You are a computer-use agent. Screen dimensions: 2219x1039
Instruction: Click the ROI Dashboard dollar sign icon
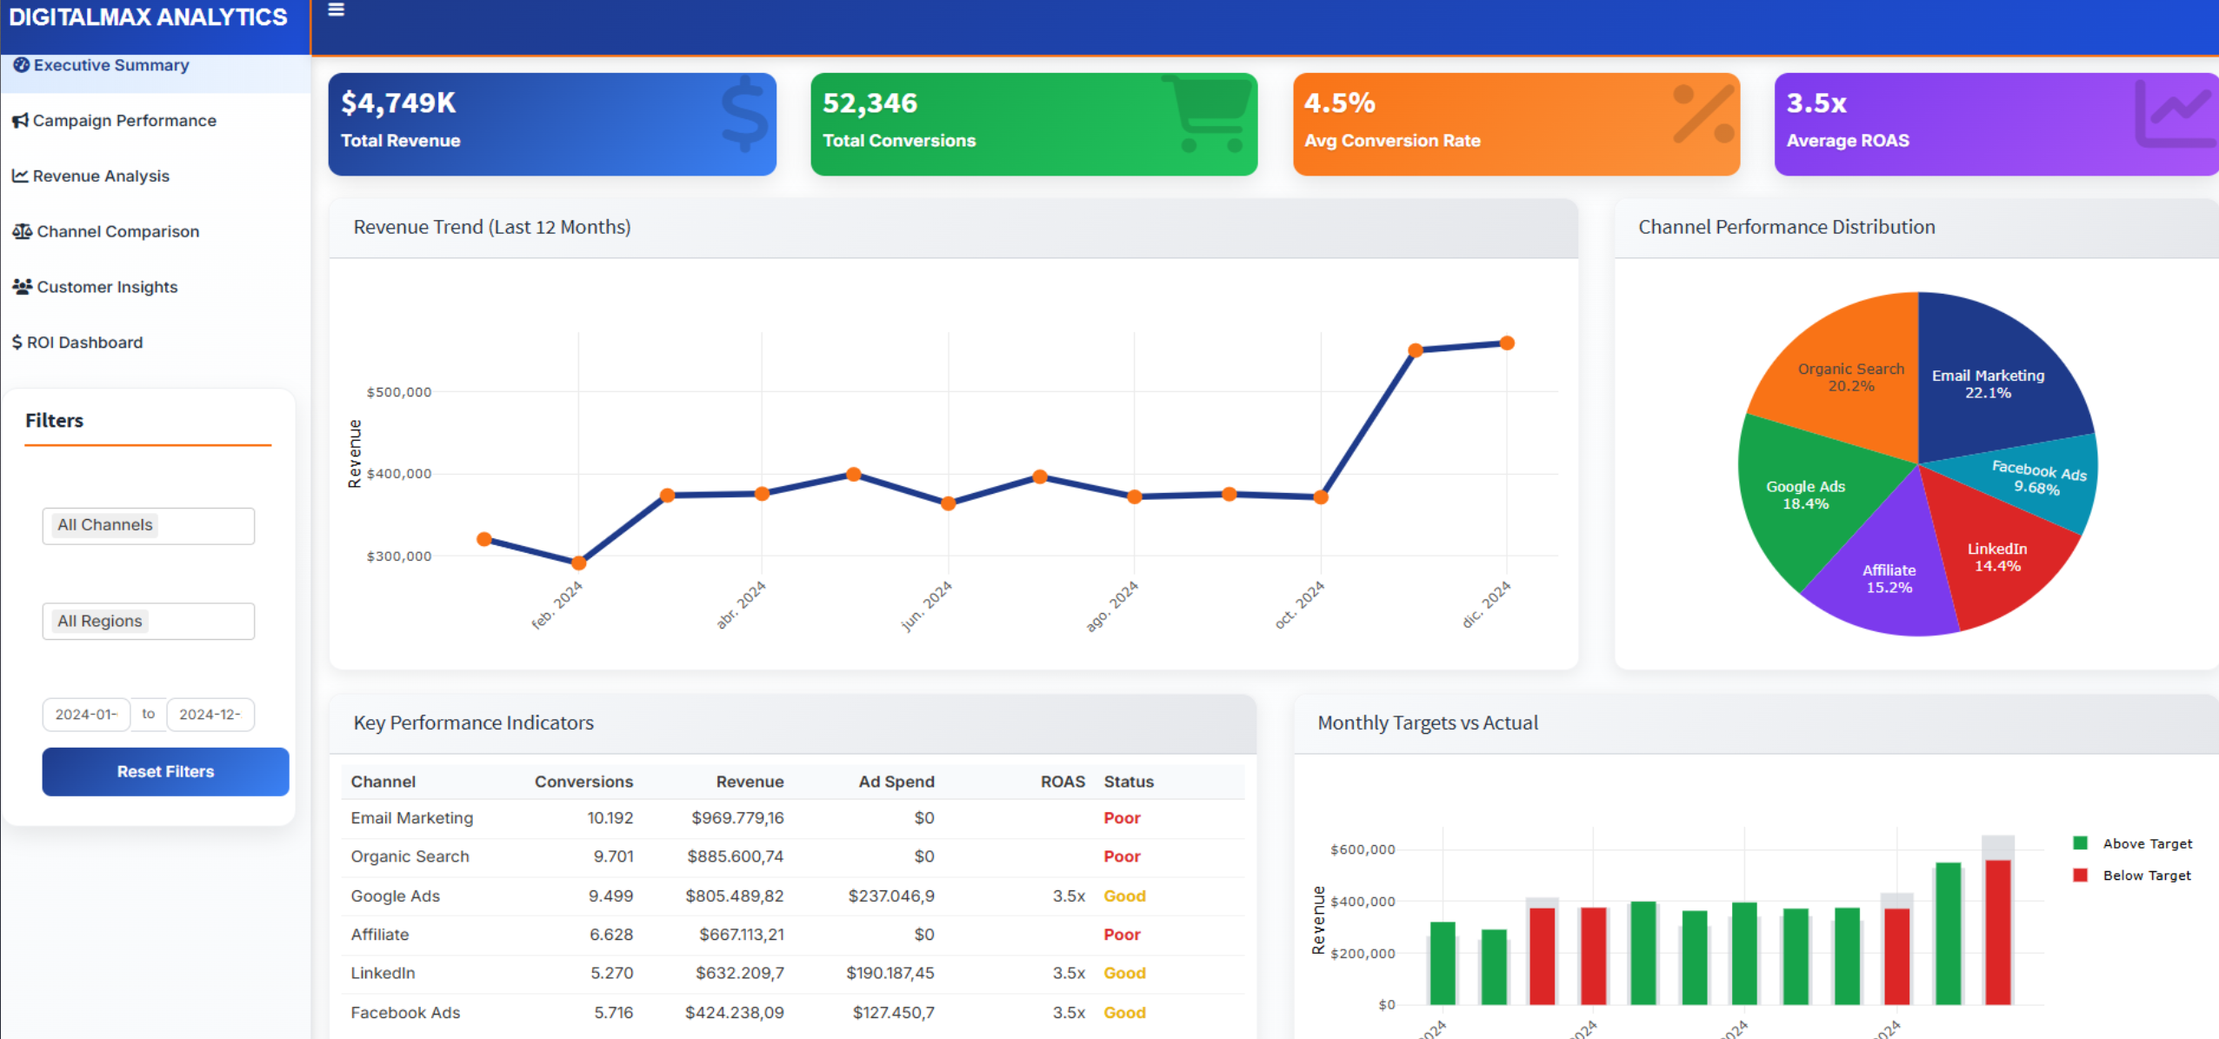click(x=17, y=342)
